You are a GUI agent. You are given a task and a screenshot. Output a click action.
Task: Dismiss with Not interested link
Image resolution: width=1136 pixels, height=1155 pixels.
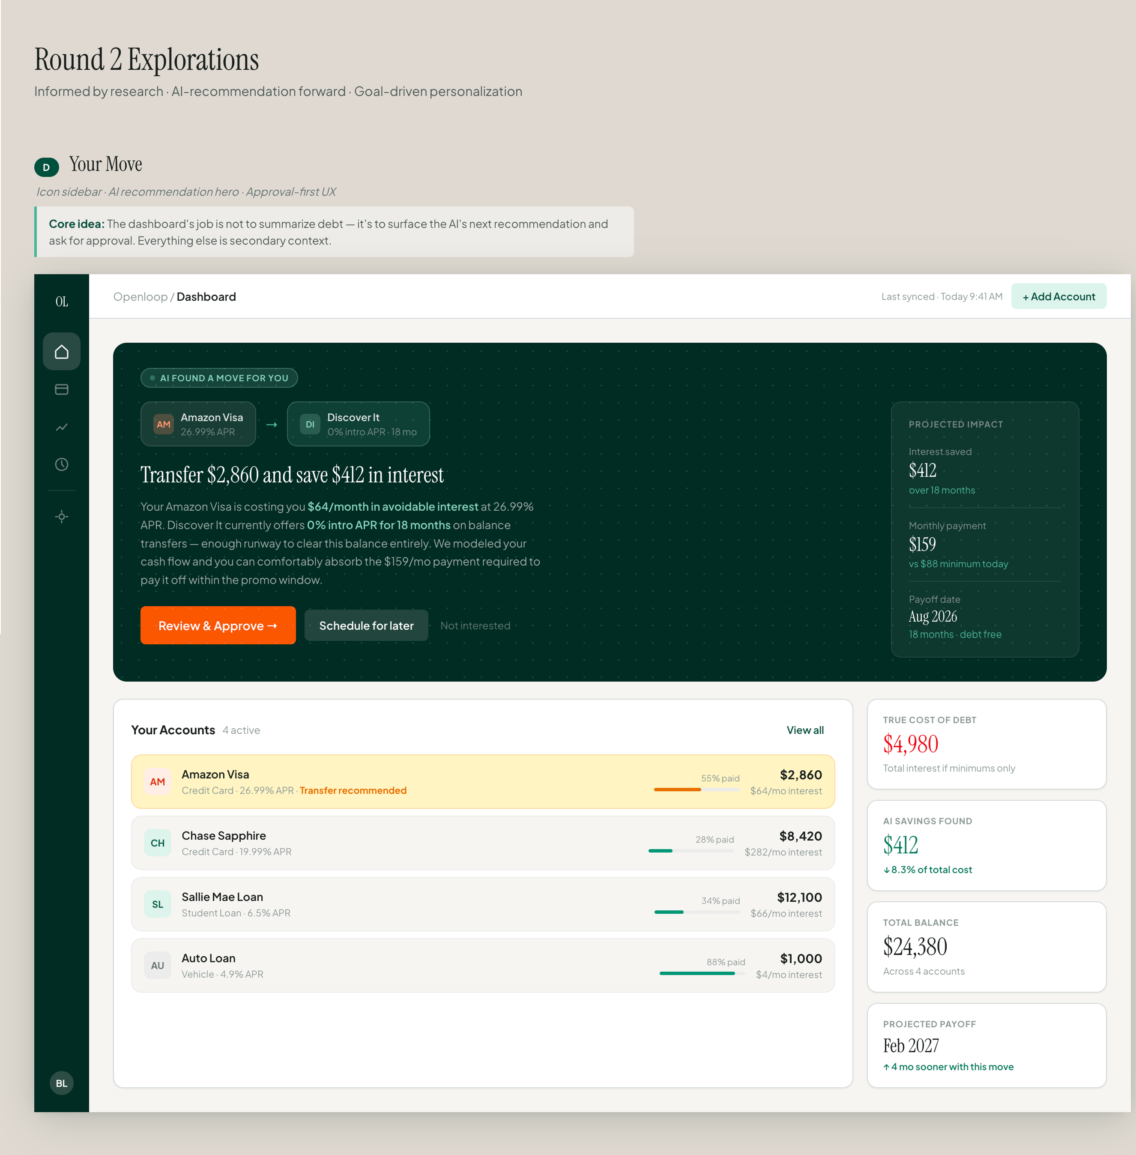[475, 626]
